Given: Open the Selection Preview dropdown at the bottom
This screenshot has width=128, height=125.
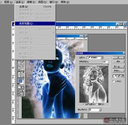Looking at the screenshot, I should 95,110.
